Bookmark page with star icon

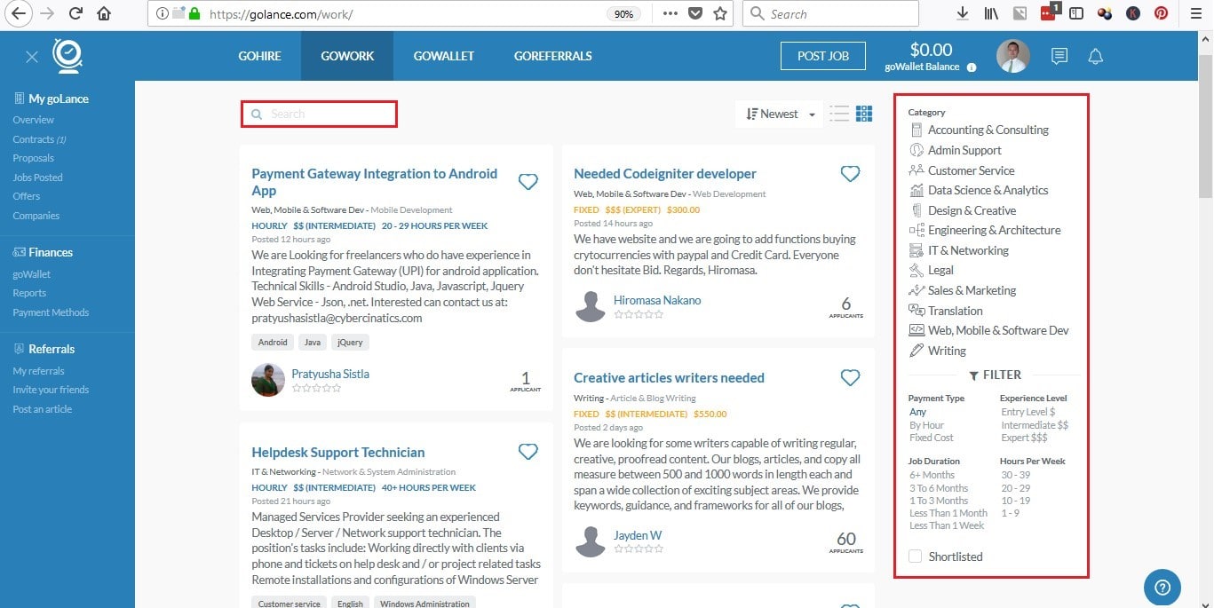(x=720, y=13)
